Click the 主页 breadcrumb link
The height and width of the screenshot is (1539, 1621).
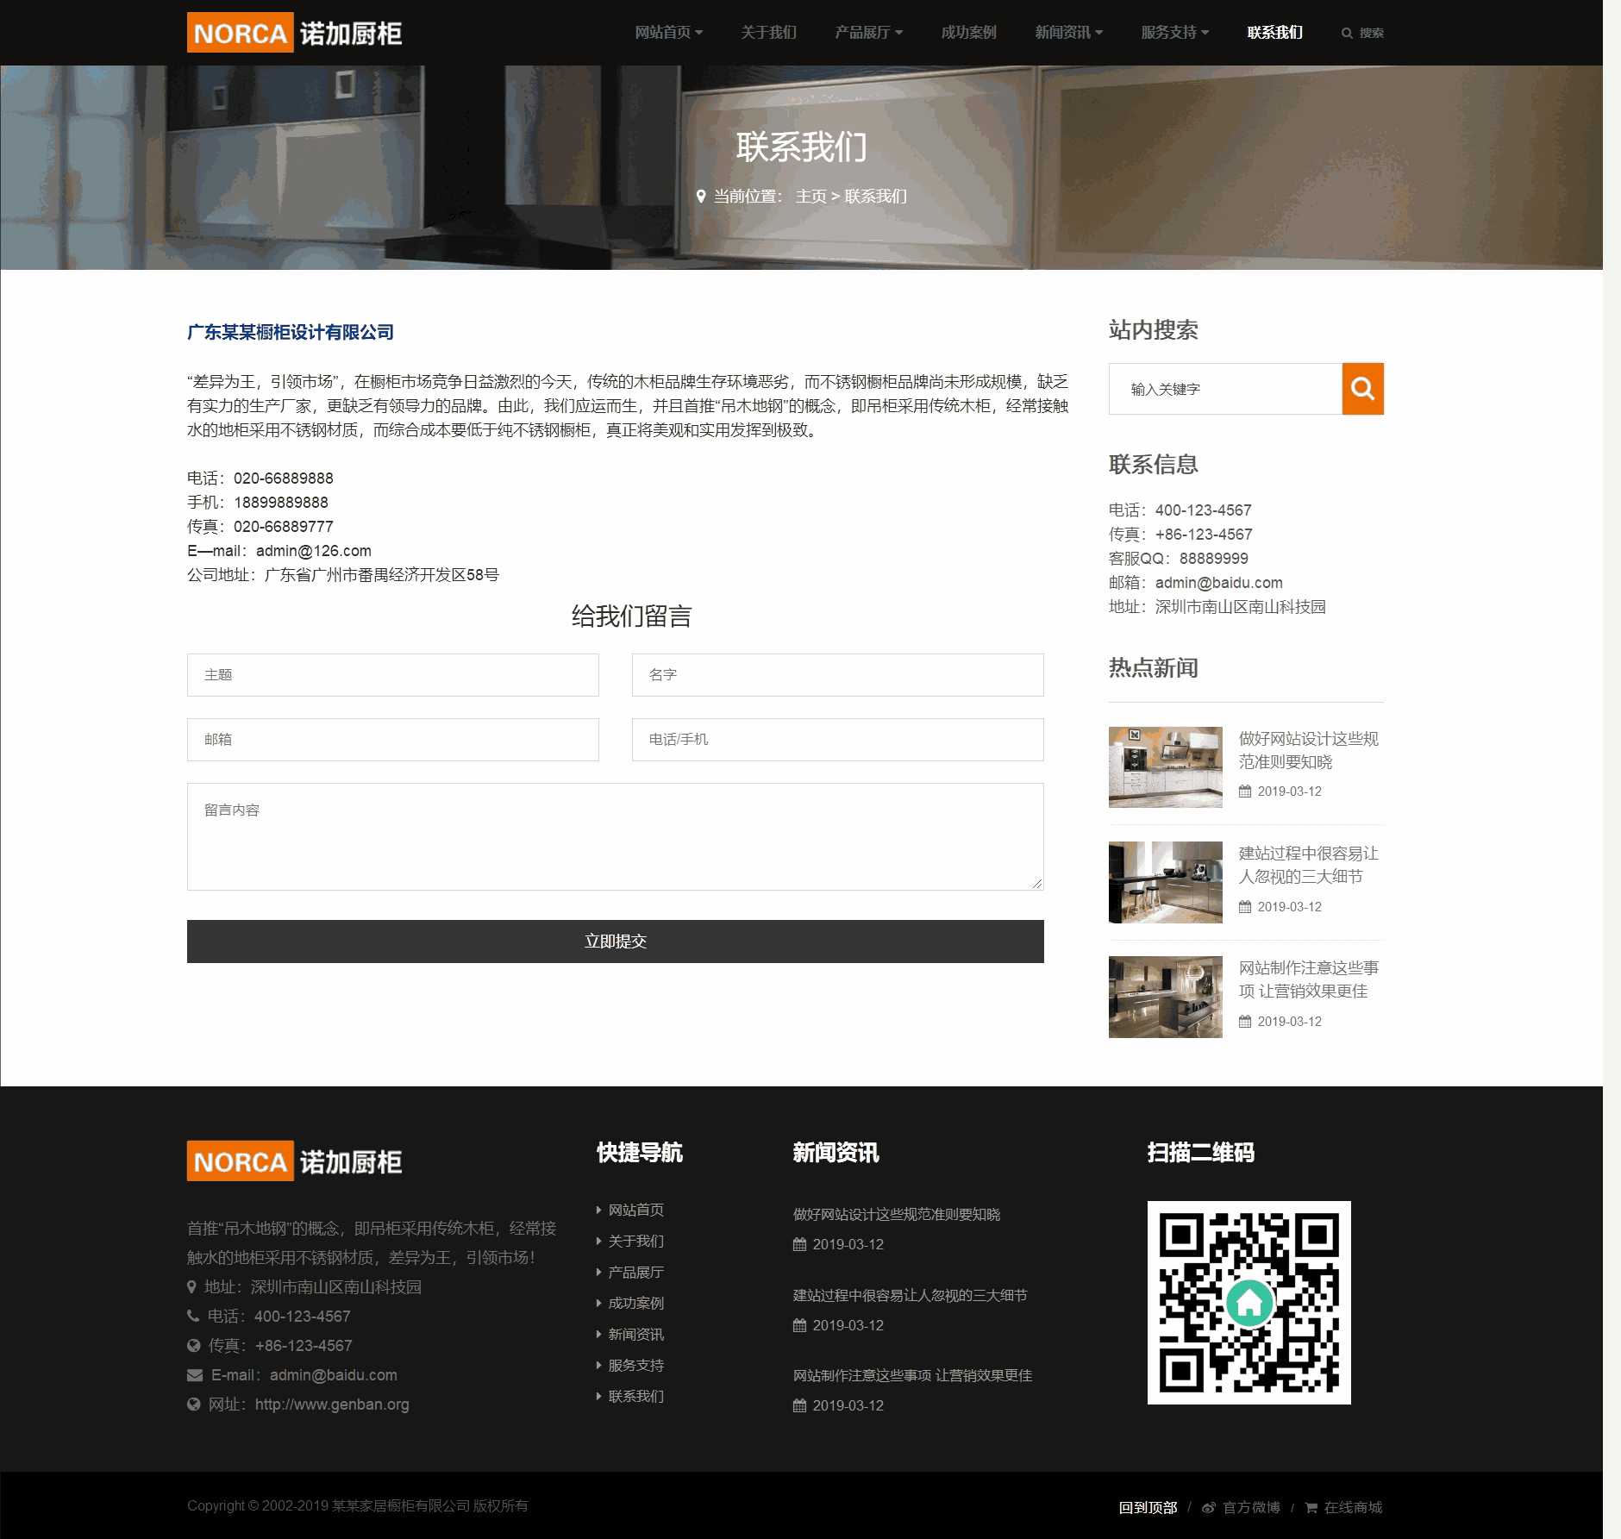pos(810,197)
